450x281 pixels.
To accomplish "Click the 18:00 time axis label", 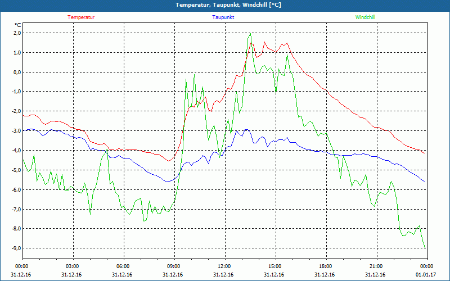I will (325, 266).
